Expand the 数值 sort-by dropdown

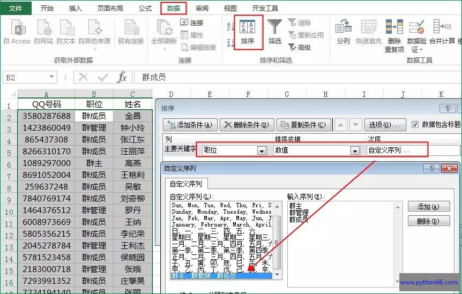tap(354, 151)
